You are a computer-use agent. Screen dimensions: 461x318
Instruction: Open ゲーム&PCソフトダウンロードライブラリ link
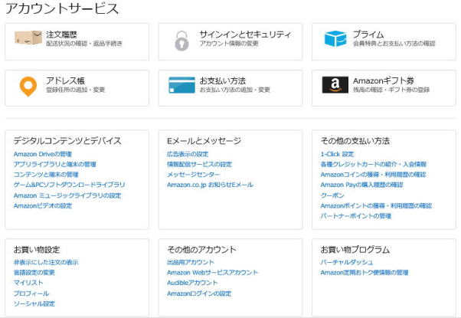[x=69, y=185]
